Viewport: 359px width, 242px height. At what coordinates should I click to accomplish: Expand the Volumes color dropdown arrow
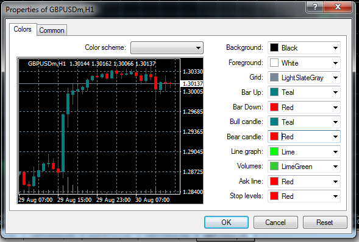point(335,167)
